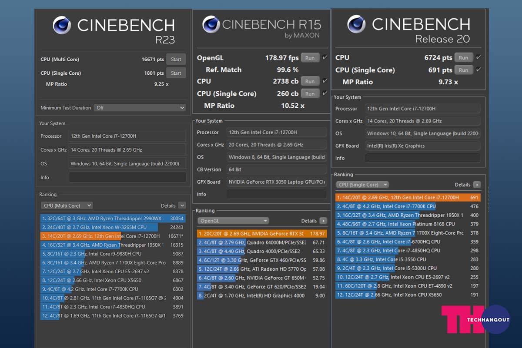Click the Cinebench R23 logo icon
Viewport: 522px width, 348px height.
click(62, 25)
